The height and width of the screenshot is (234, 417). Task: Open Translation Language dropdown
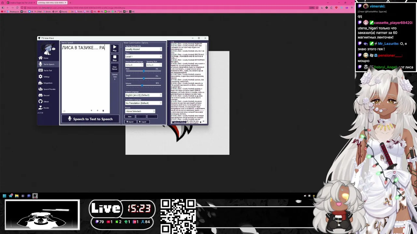coord(143,103)
